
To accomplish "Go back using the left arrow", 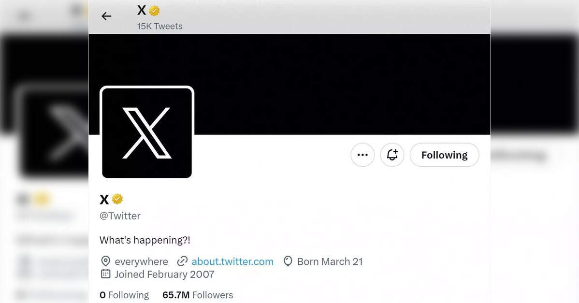I will point(106,16).
